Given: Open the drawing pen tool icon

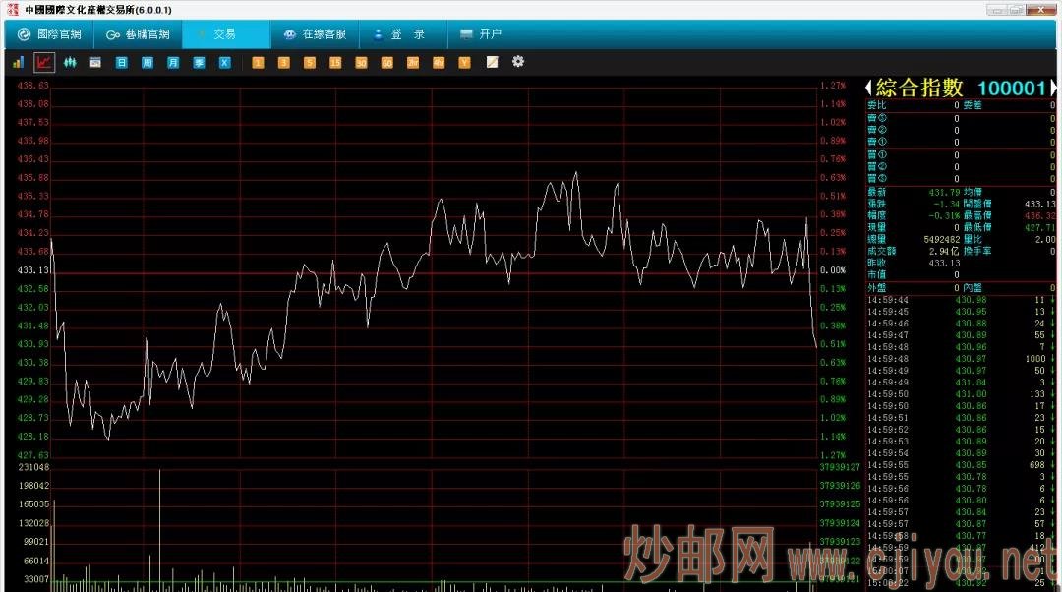Looking at the screenshot, I should [x=492, y=62].
